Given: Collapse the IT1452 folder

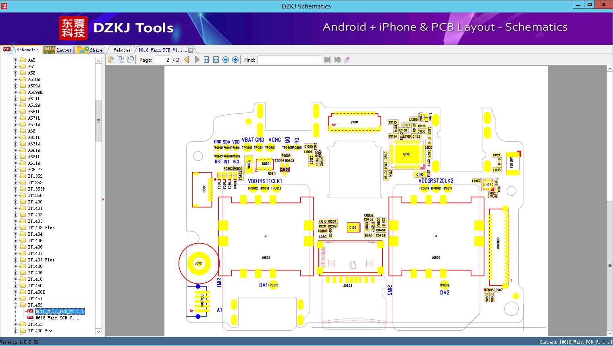Looking at the screenshot, I should click(16, 305).
